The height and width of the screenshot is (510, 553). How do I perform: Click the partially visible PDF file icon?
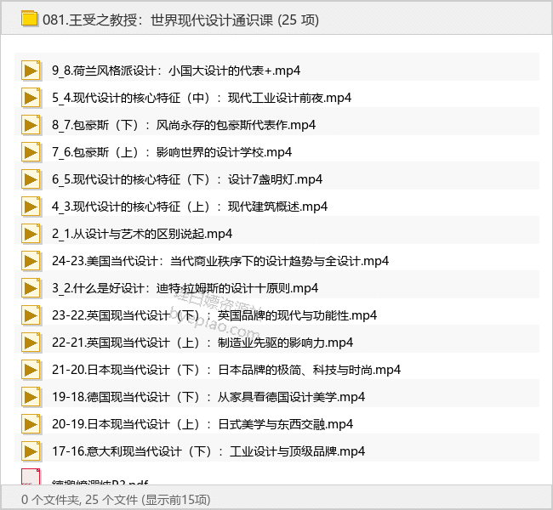click(x=31, y=477)
